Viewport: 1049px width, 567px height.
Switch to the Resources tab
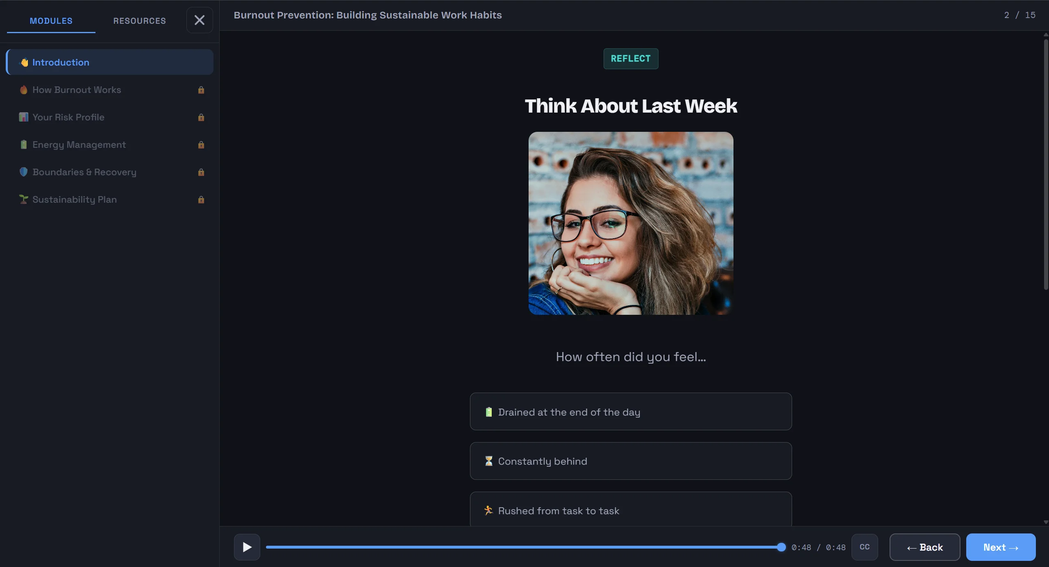140,21
